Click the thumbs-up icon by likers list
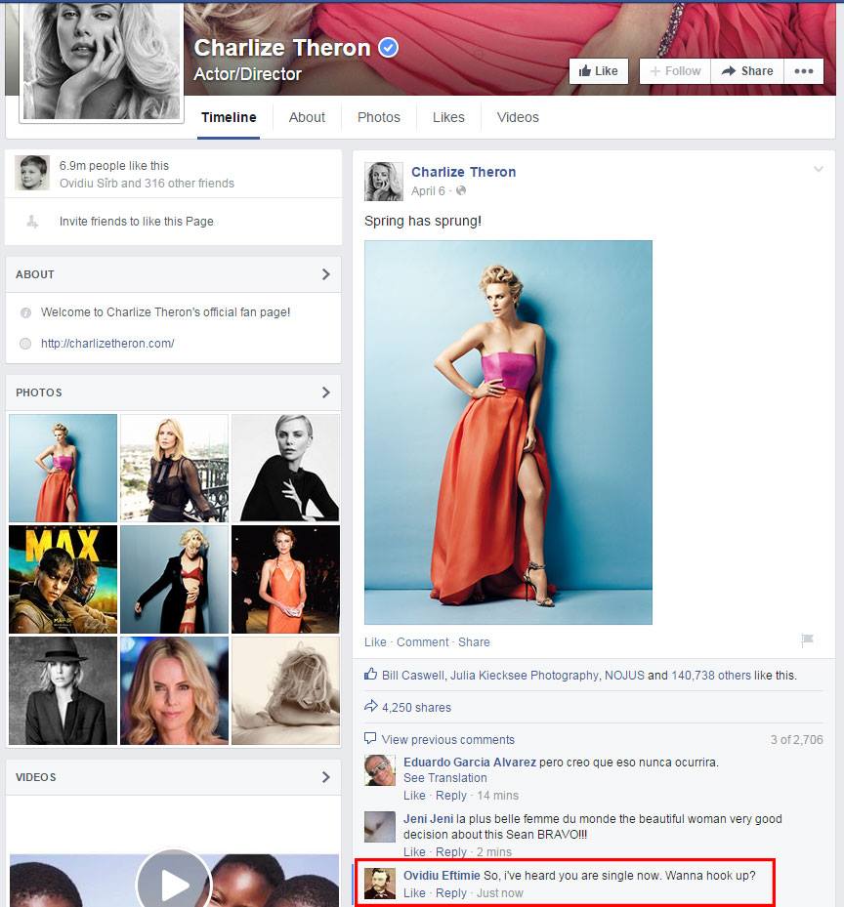 (x=370, y=674)
